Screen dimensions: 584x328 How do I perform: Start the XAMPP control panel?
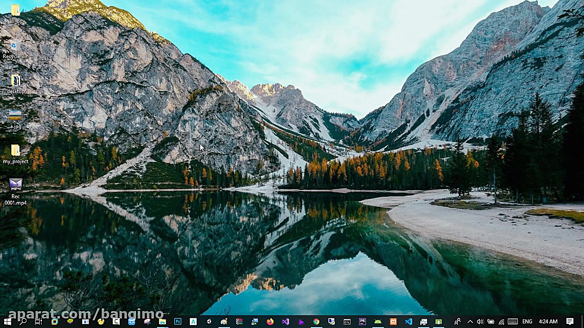click(x=392, y=322)
